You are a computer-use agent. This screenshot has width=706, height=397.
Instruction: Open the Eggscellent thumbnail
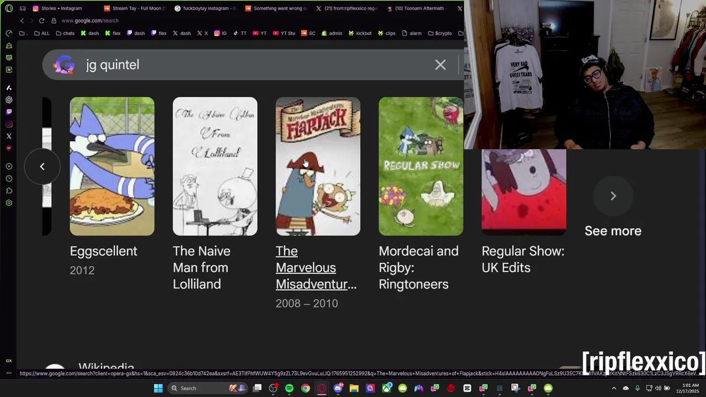(x=112, y=166)
